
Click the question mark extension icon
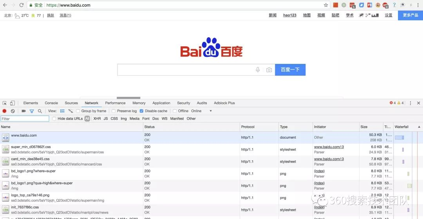[394, 5]
